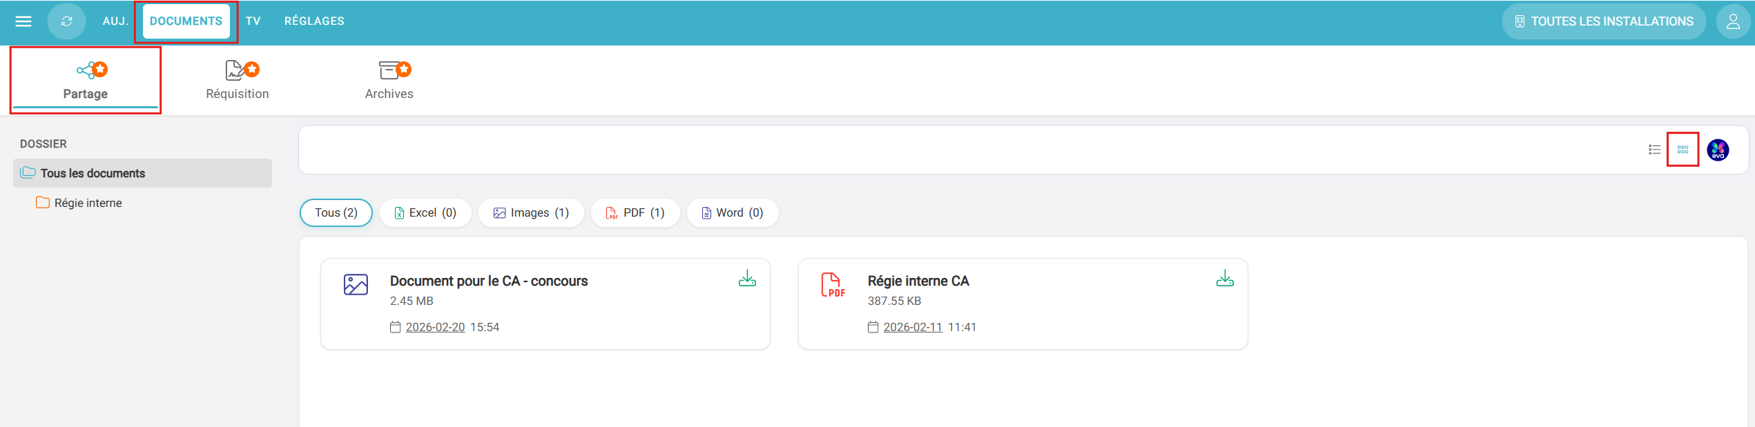
Task: Open Toutes les installations selector
Action: click(1603, 21)
